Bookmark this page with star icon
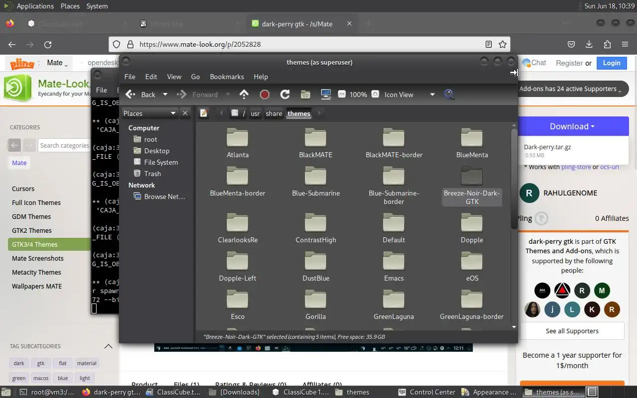Image resolution: width=637 pixels, height=398 pixels. (x=503, y=44)
